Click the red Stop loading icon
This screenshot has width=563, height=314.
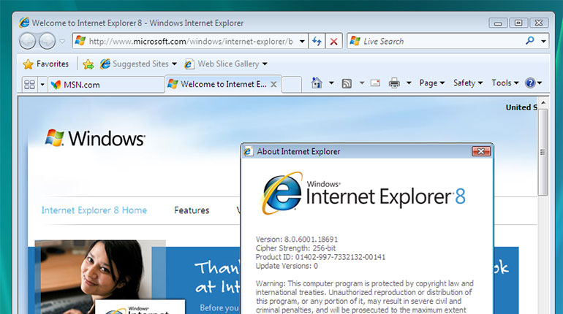(333, 42)
